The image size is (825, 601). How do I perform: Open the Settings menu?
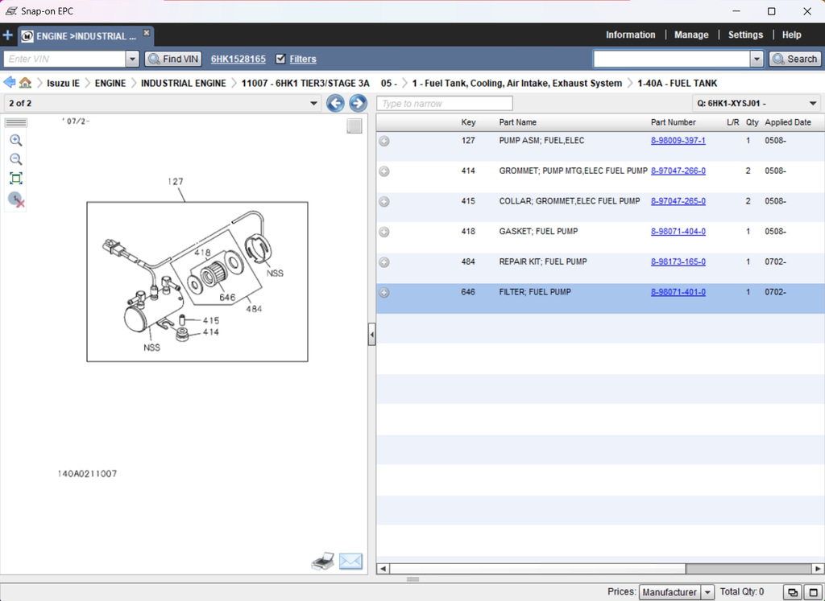click(745, 35)
